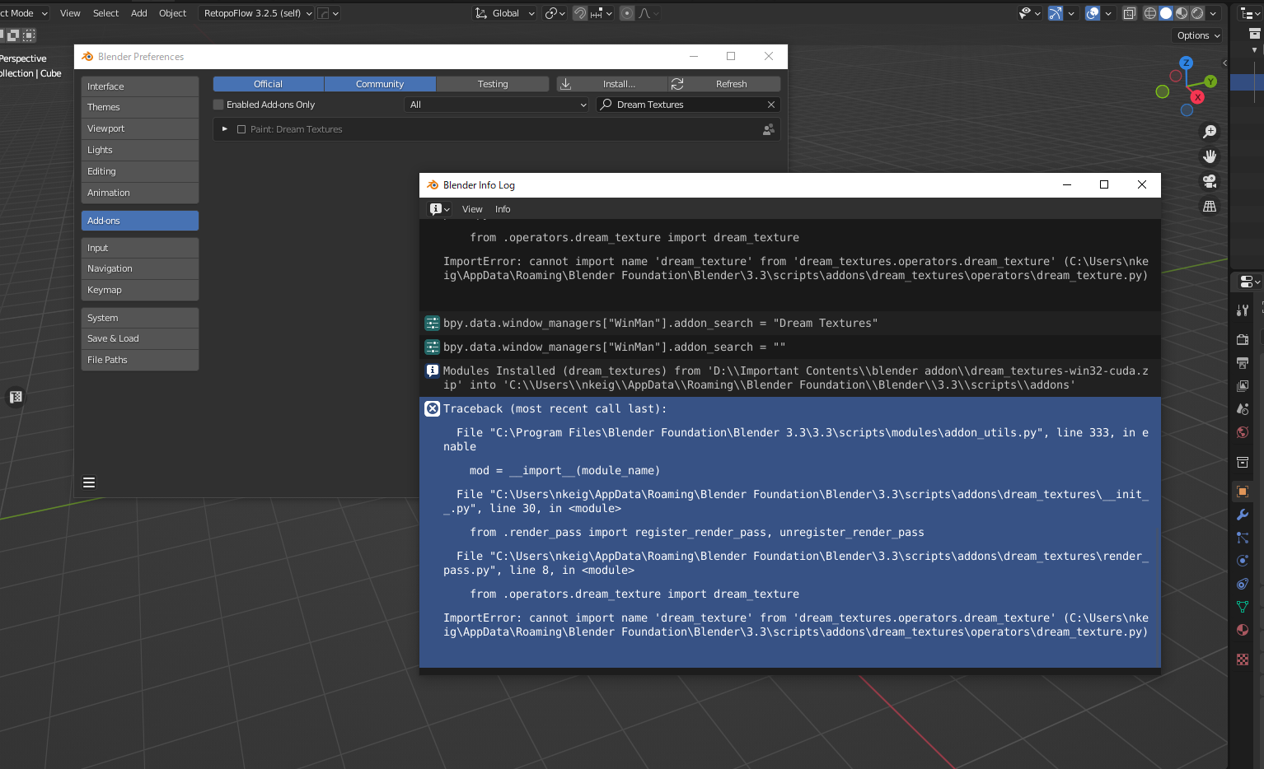Toggle proportional editing
Viewport: 1264px width, 769px height.
(627, 13)
